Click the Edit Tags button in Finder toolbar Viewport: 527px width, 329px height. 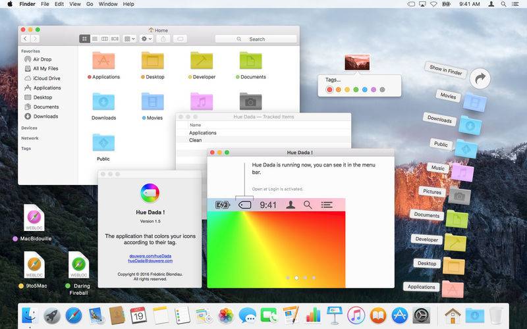[x=180, y=39]
